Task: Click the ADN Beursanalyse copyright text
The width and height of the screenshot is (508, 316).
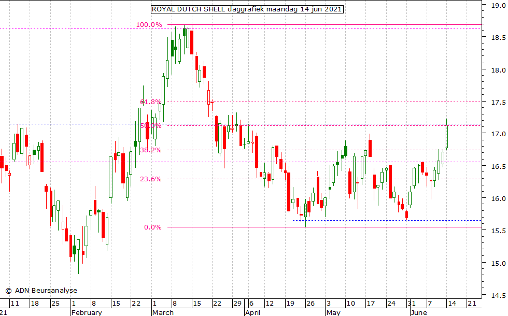Action: tap(41, 291)
